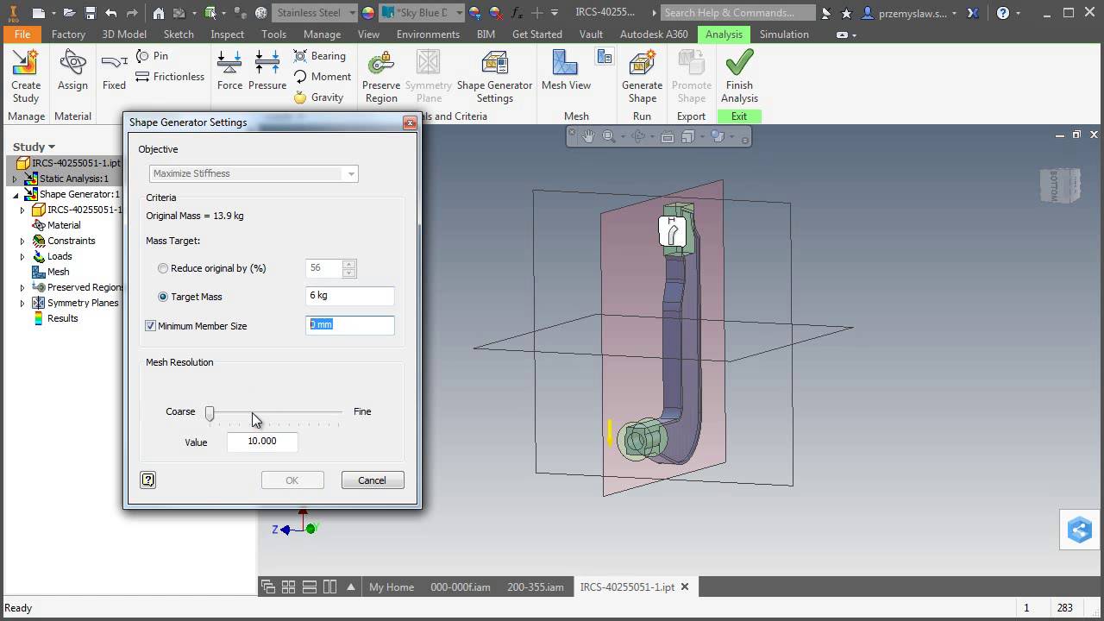Screen dimensions: 1104x621
Task: Add a Bearing load
Action: [x=319, y=55]
